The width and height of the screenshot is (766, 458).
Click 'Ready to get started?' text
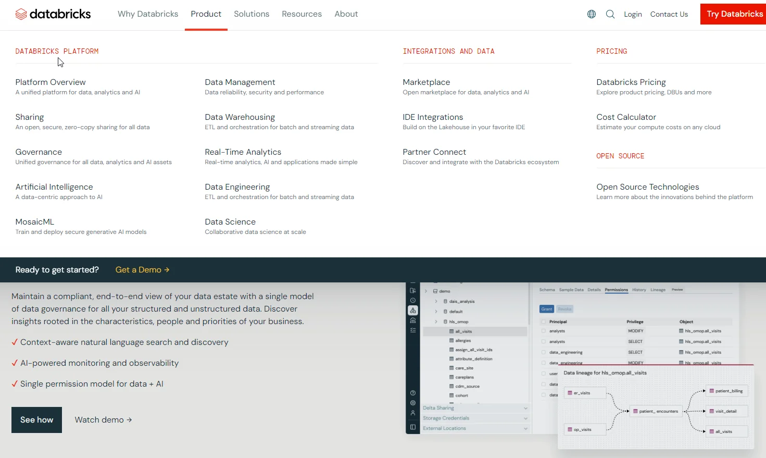point(57,270)
